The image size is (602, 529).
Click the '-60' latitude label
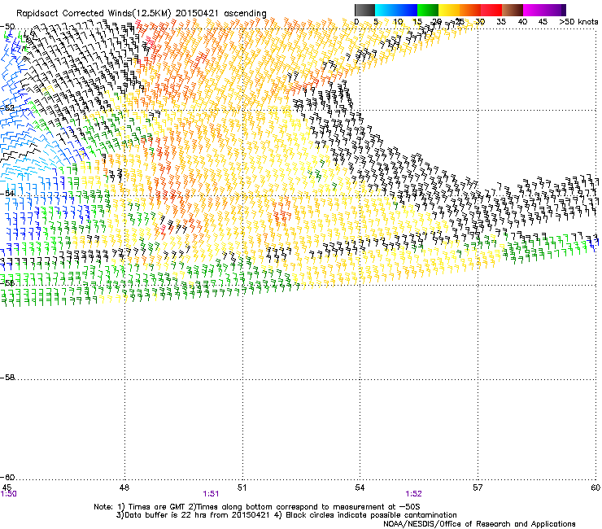coord(7,477)
